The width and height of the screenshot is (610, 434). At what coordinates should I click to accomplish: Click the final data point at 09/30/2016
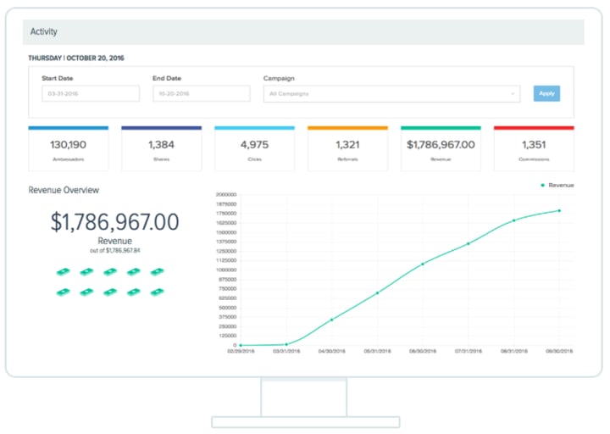click(559, 210)
